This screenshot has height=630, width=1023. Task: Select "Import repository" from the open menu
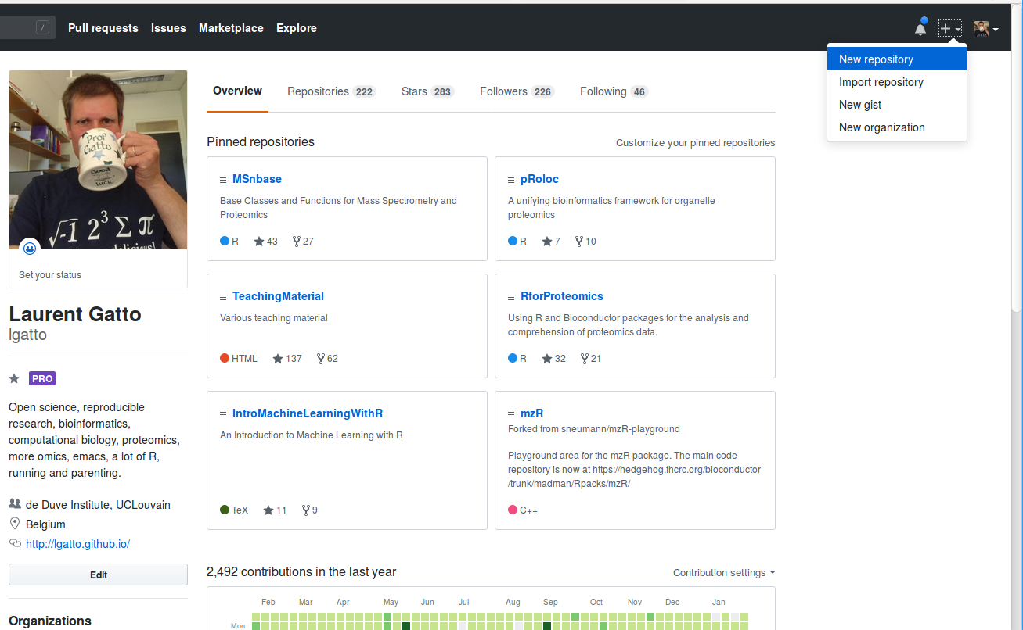pyautogui.click(x=881, y=81)
